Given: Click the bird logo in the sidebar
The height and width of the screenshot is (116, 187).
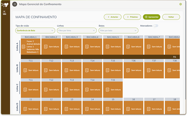Looking at the screenshot, I should click(x=5, y=5).
